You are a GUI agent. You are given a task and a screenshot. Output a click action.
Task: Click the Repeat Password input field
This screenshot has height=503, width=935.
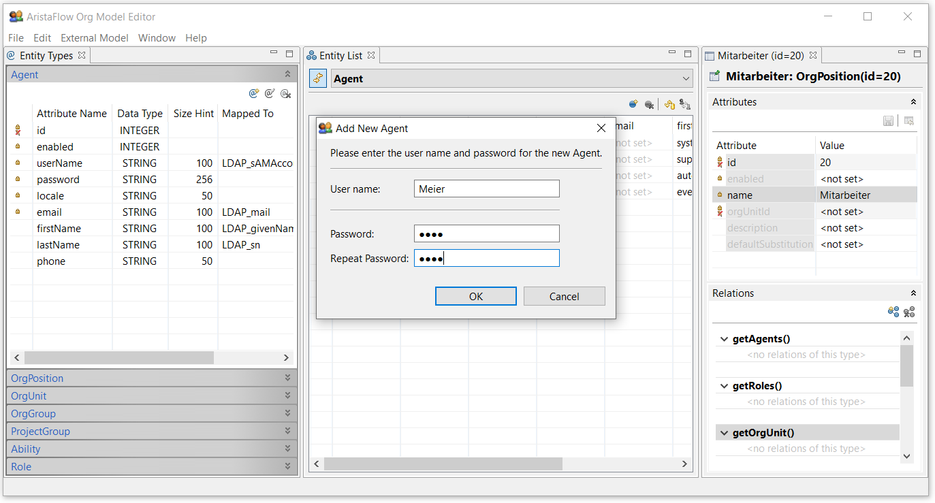487,258
